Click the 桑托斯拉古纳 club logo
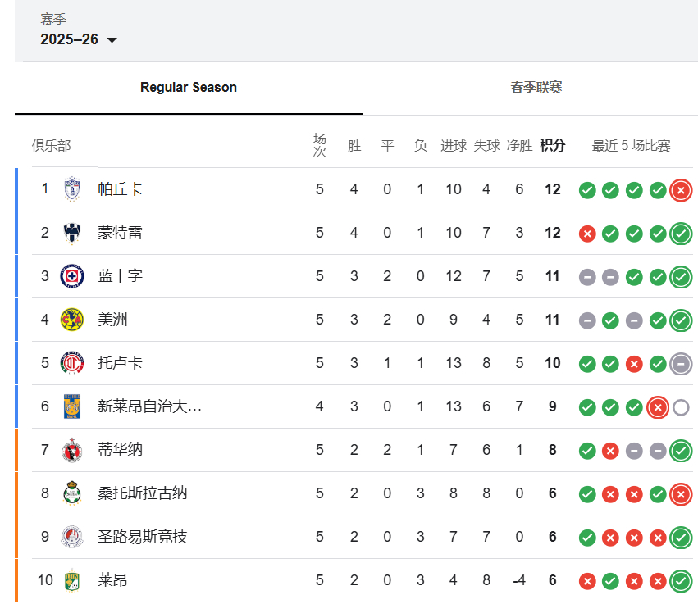The width and height of the screenshot is (698, 604). tap(72, 493)
